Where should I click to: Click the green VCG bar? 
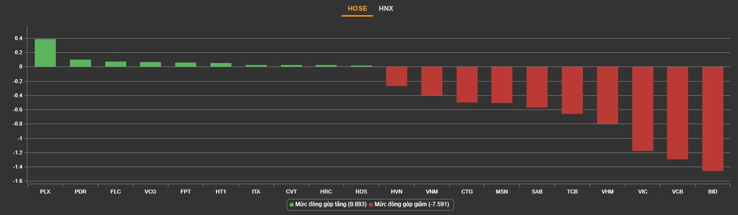tap(150, 64)
